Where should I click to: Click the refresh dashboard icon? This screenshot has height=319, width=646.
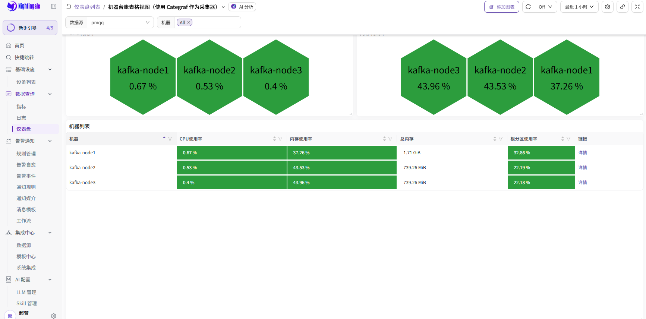pos(528,7)
